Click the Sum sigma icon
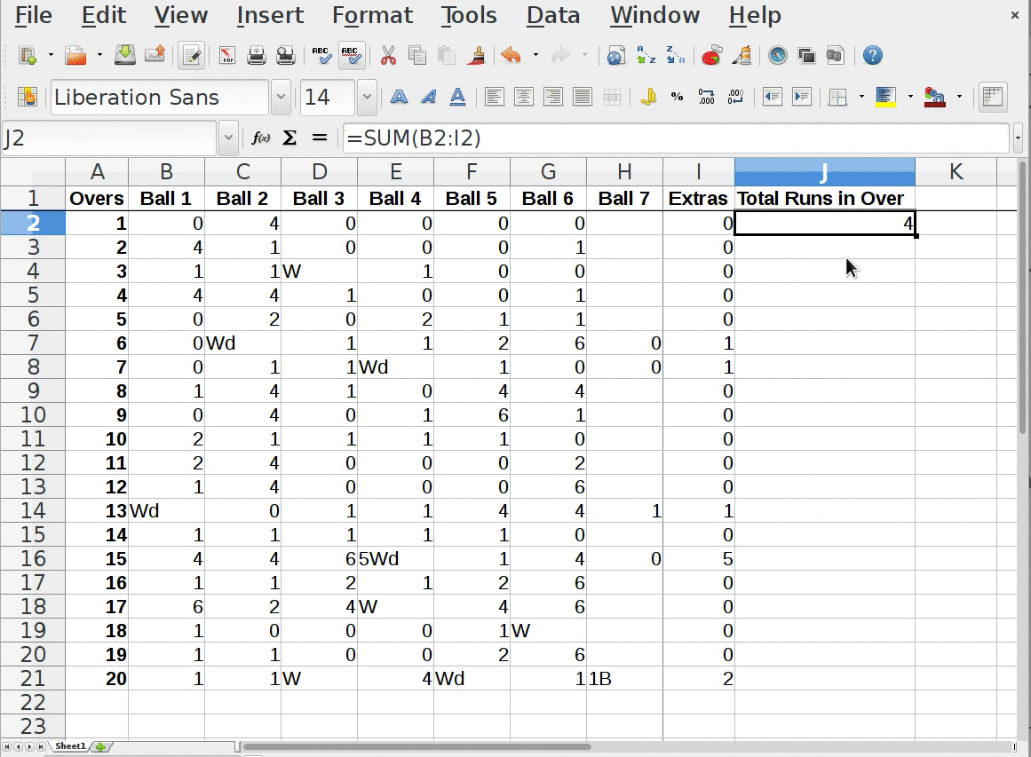The image size is (1031, 757). coord(289,138)
